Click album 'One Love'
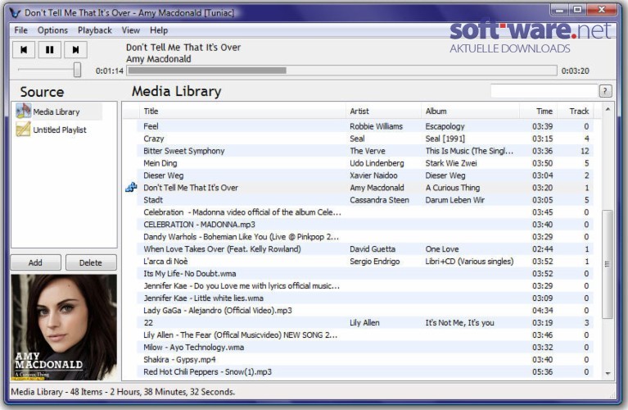Screen dimensions: 628x410 (x=442, y=249)
